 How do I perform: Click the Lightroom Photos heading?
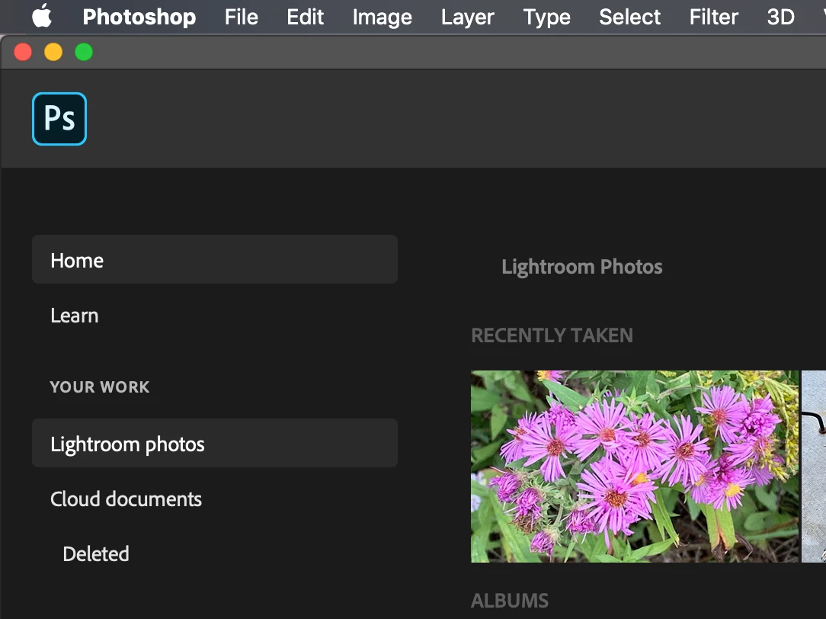(581, 267)
